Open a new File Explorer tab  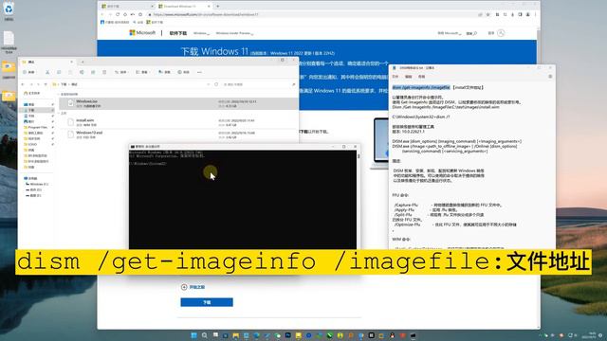[83, 62]
